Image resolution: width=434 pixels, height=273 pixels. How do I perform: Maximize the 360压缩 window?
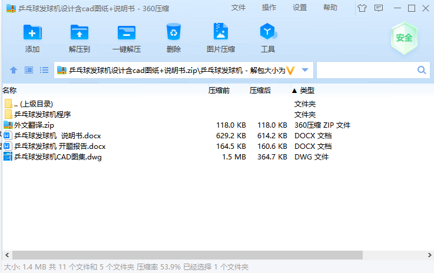[x=412, y=8]
